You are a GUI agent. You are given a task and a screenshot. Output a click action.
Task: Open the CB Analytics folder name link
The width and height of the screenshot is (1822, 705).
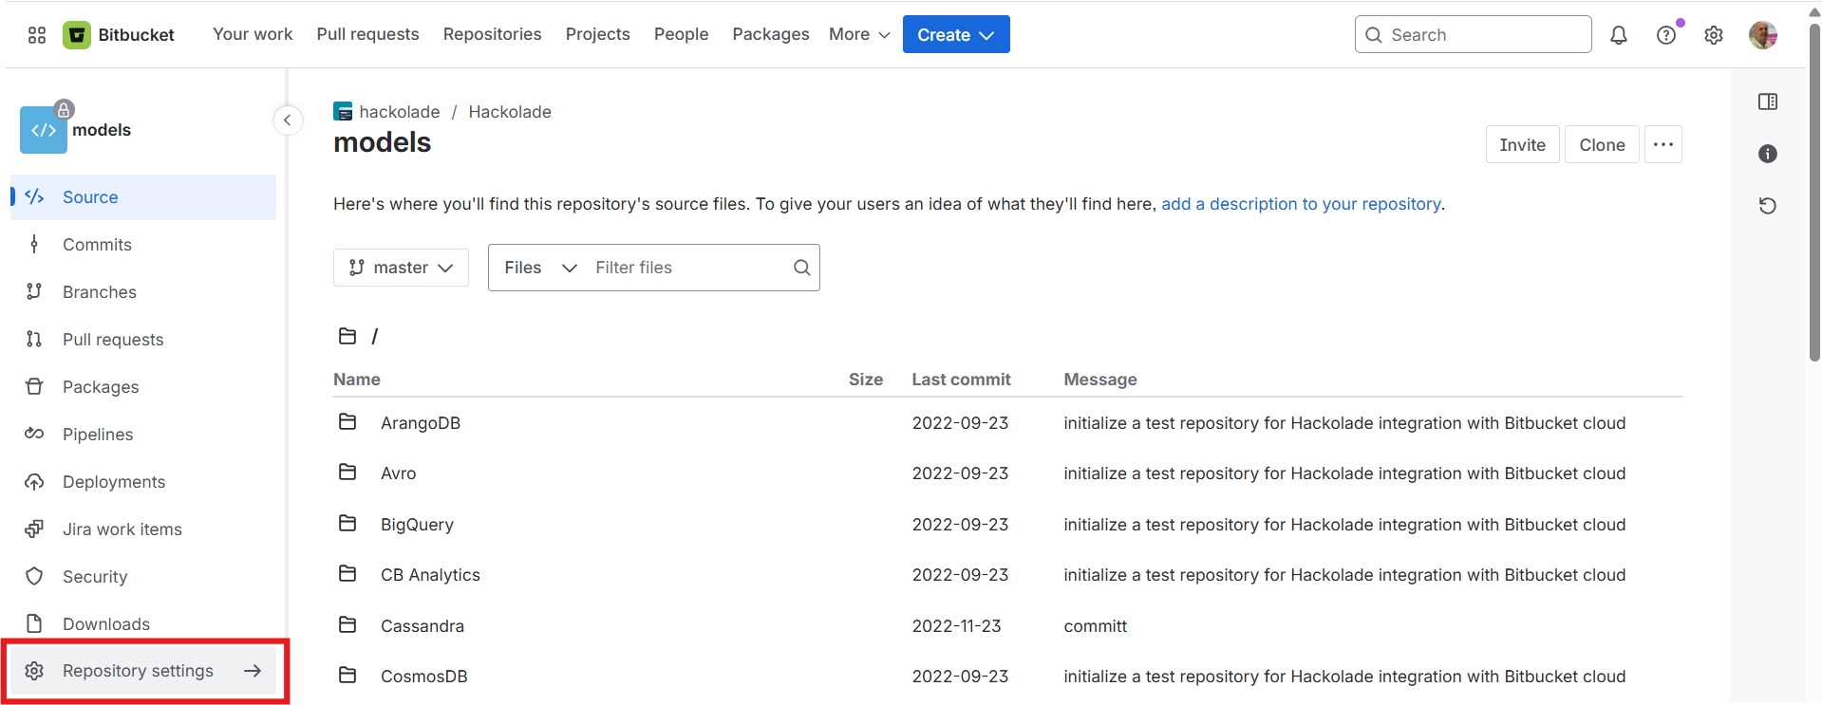coord(430,575)
